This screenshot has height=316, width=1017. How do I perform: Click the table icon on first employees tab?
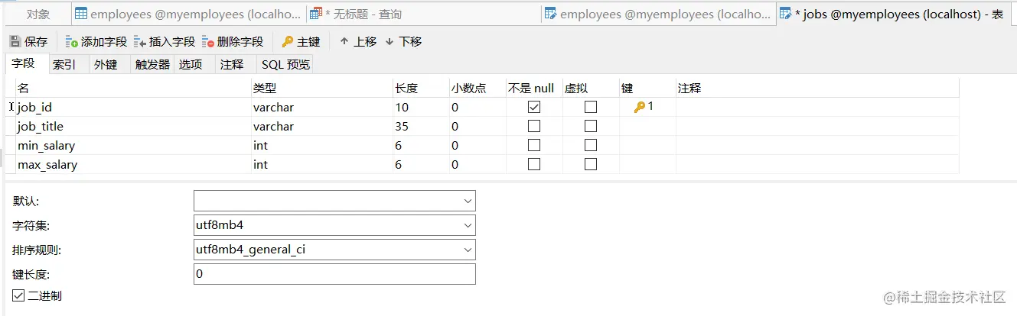click(81, 14)
